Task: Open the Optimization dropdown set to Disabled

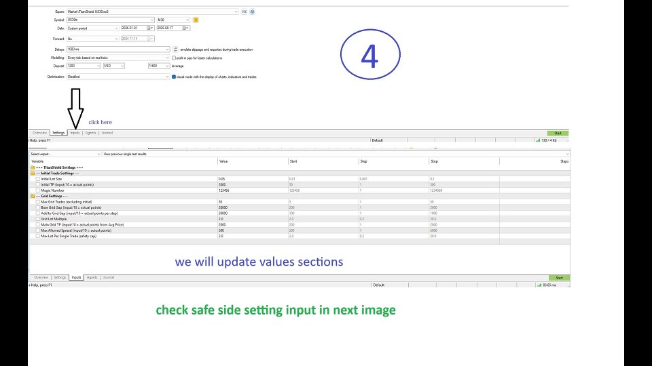Action: coord(118,77)
